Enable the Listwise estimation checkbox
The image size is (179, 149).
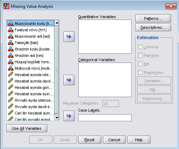140,47
